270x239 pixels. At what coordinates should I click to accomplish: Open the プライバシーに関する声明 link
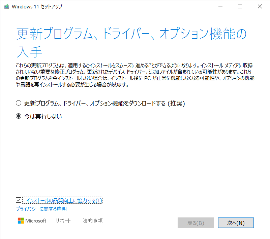point(41,209)
